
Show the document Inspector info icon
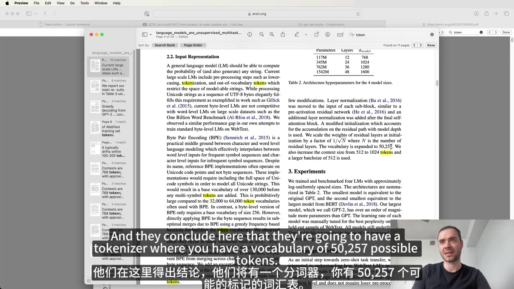pyautogui.click(x=250, y=35)
